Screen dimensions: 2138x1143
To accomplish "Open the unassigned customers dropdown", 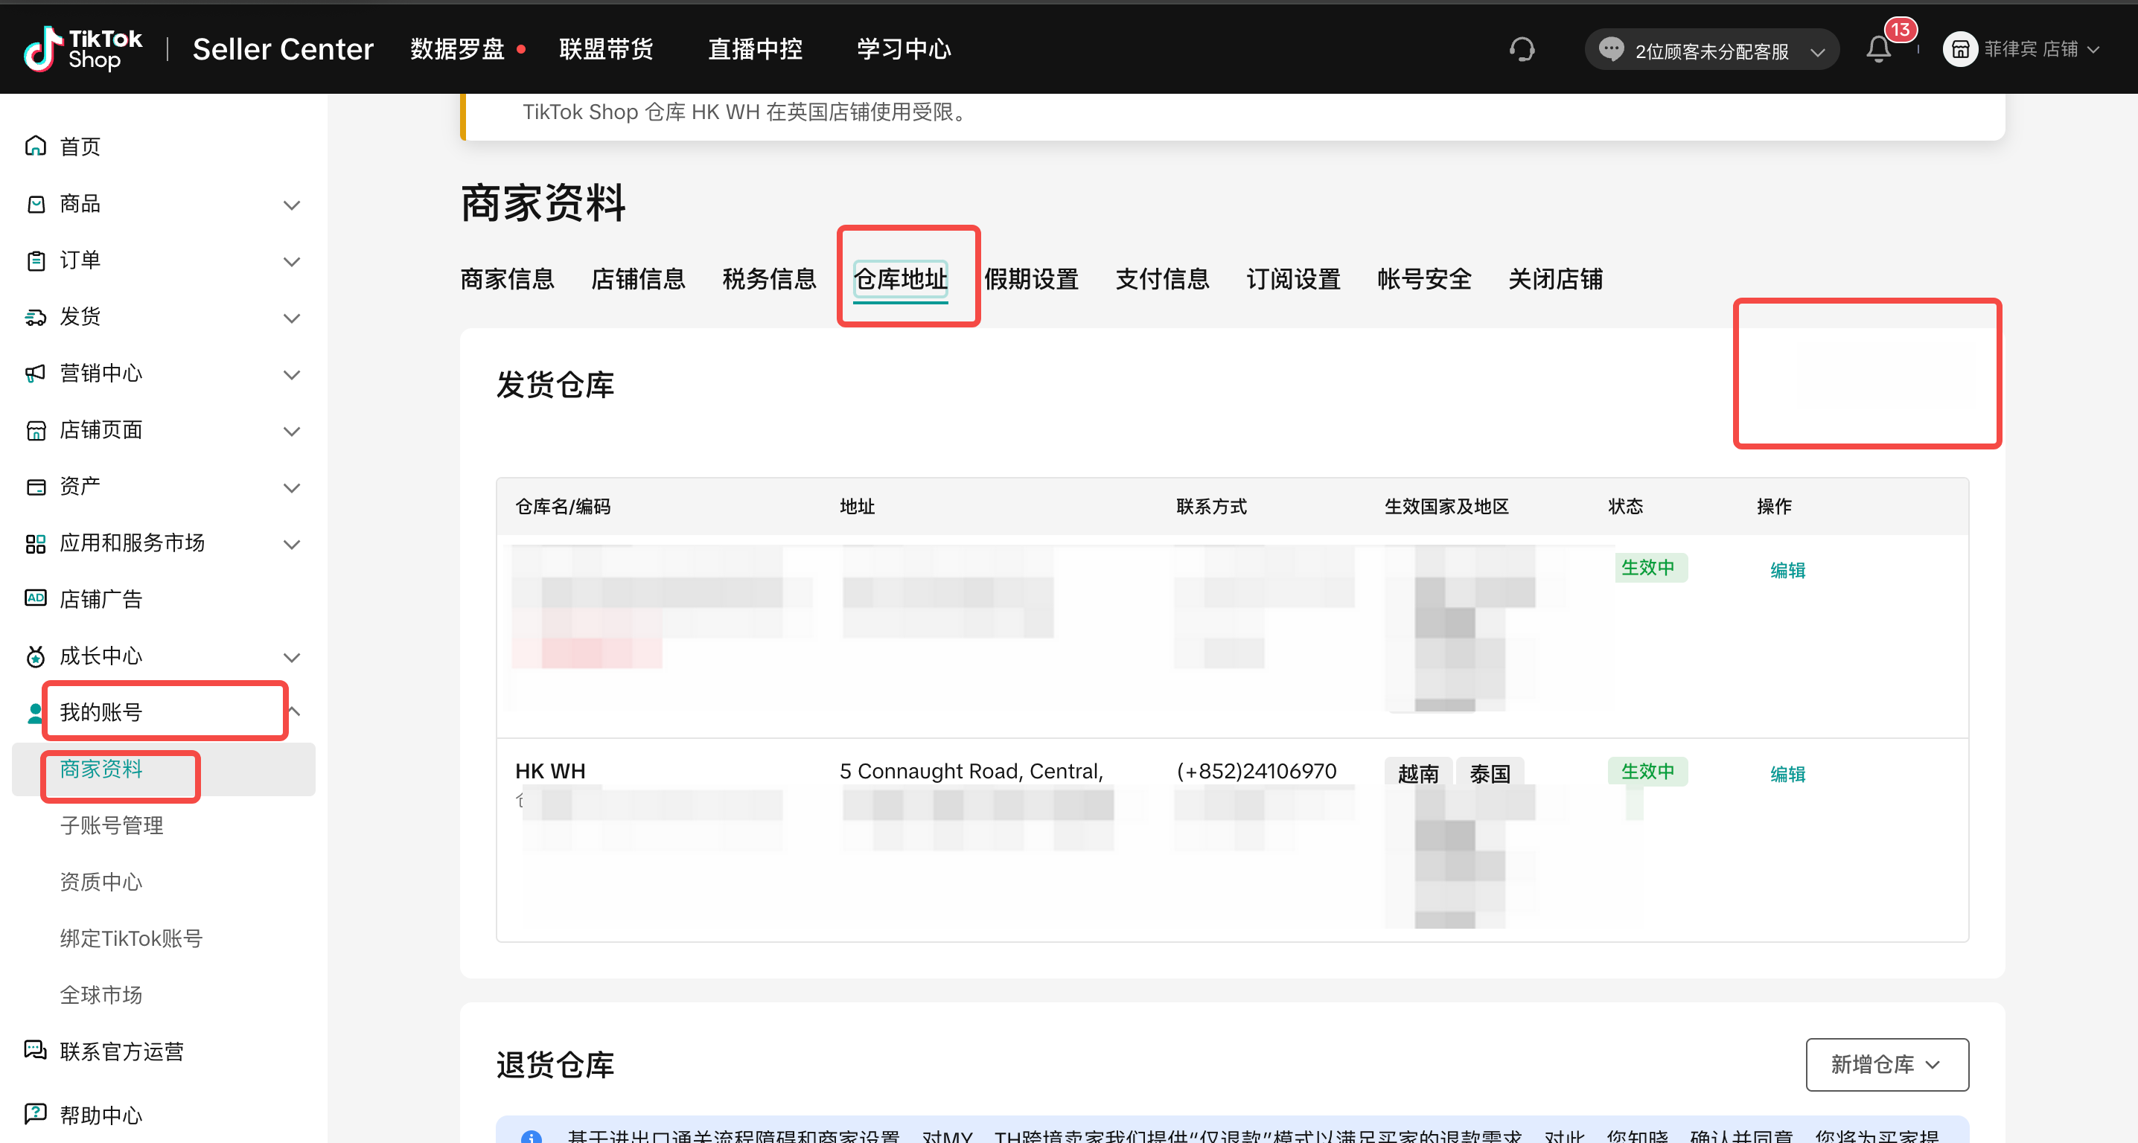I will [1712, 51].
